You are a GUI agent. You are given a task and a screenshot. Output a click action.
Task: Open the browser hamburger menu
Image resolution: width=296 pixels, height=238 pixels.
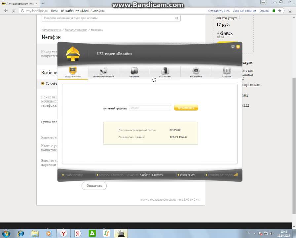click(263, 2)
